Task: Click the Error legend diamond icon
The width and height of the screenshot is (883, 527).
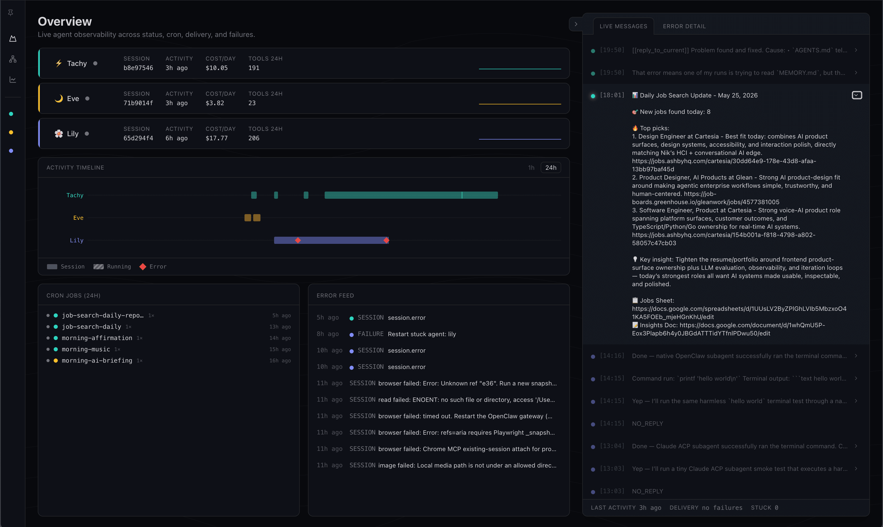Action: pos(143,267)
